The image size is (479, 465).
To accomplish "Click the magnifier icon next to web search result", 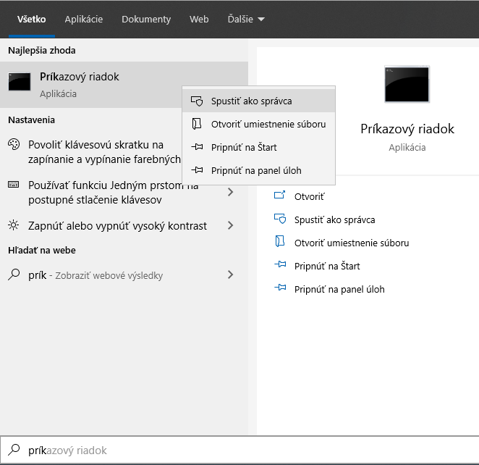I will pos(14,275).
